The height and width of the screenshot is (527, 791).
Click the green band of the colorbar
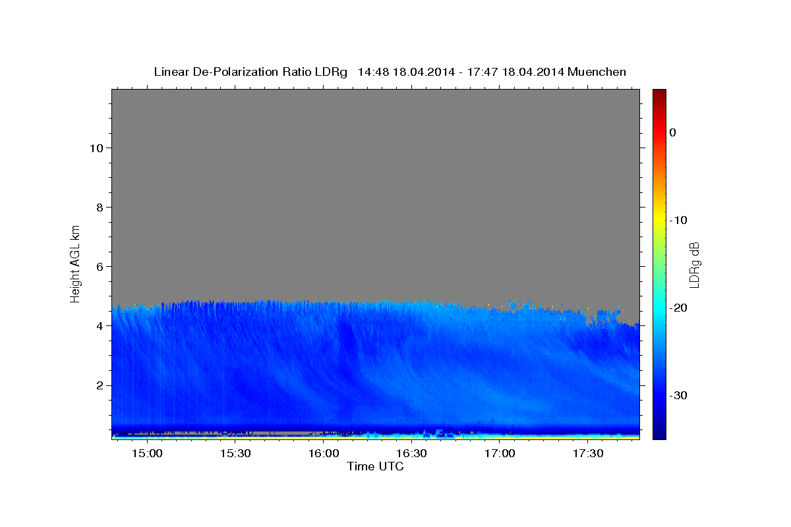pos(659,263)
